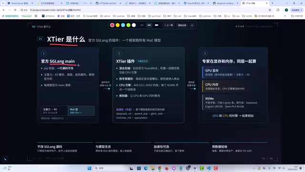Click the CPU 内存 tier block
The image size is (305, 172).
[233, 86]
